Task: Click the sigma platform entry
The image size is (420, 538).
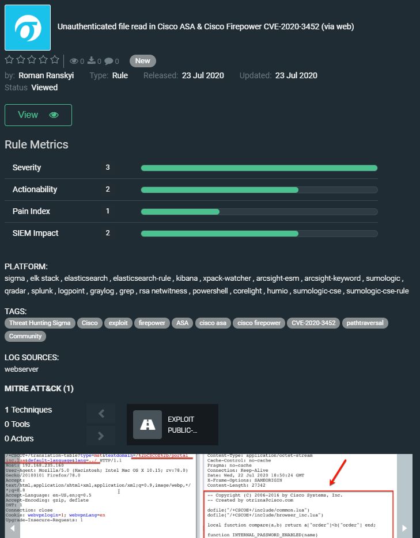Action: [14, 278]
